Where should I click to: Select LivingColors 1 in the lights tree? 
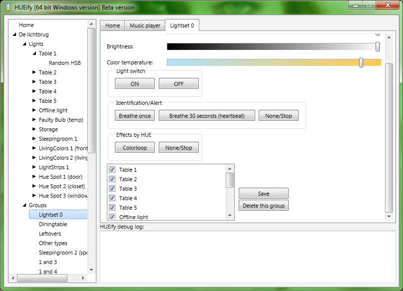pyautogui.click(x=63, y=148)
